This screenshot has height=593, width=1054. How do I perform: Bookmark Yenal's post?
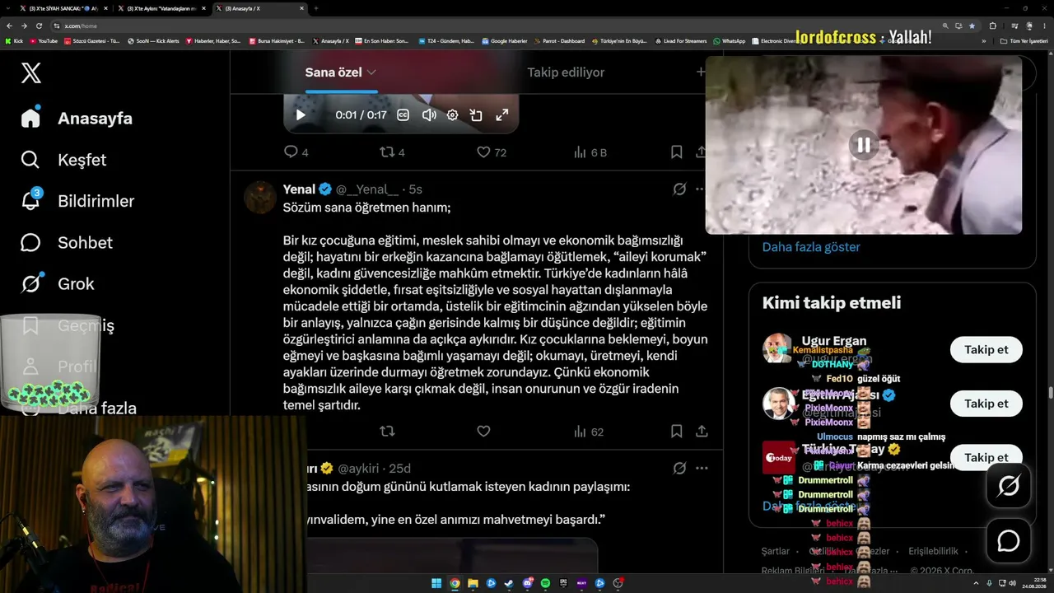pyautogui.click(x=676, y=431)
